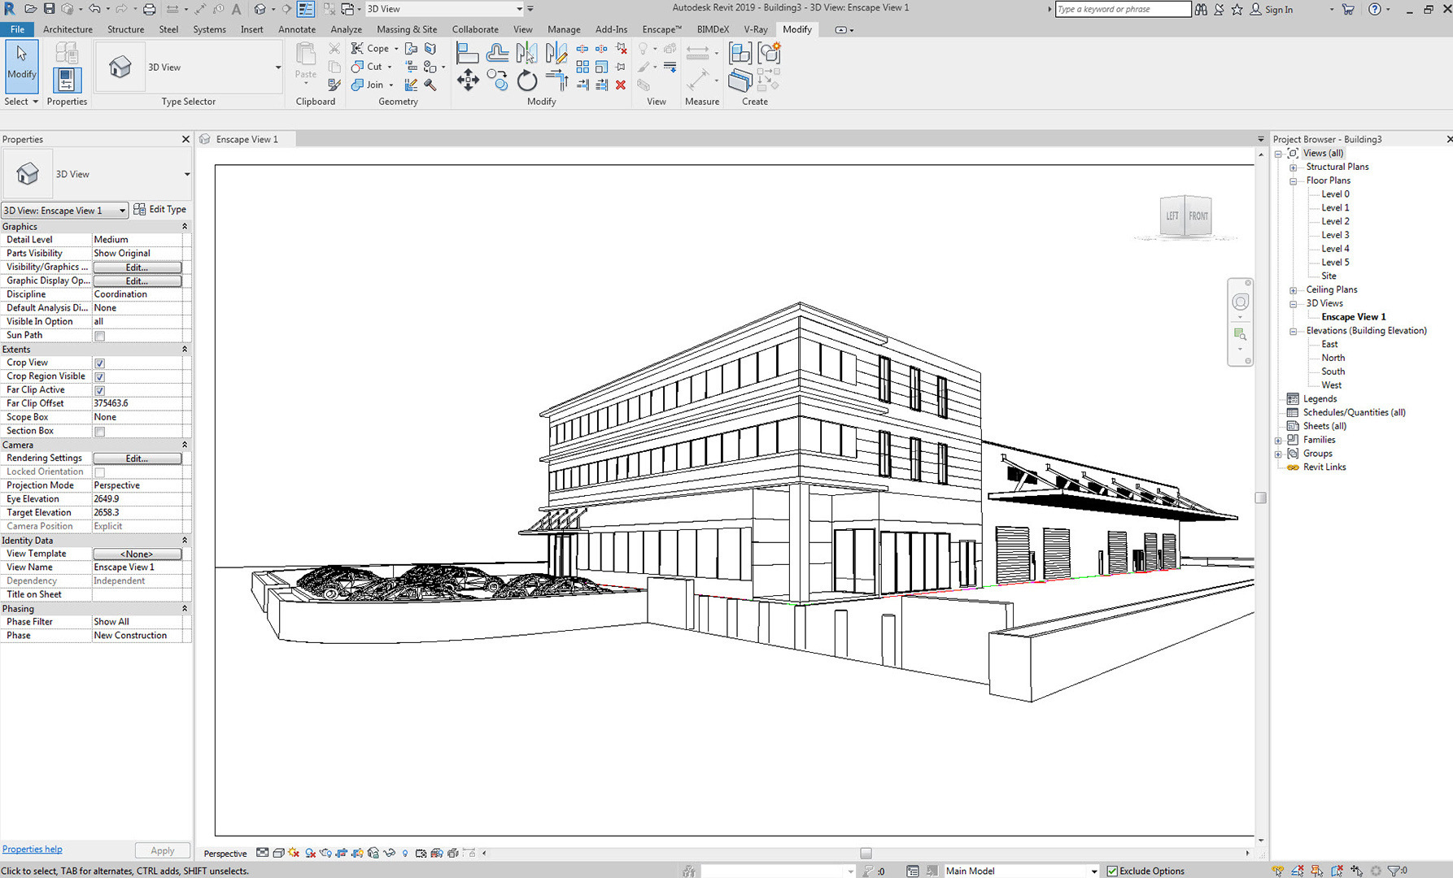Toggle the Section Box checkbox
1453x878 pixels.
[x=99, y=432]
